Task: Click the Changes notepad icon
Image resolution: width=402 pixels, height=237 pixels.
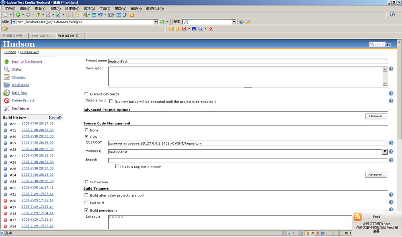Action: 6,77
